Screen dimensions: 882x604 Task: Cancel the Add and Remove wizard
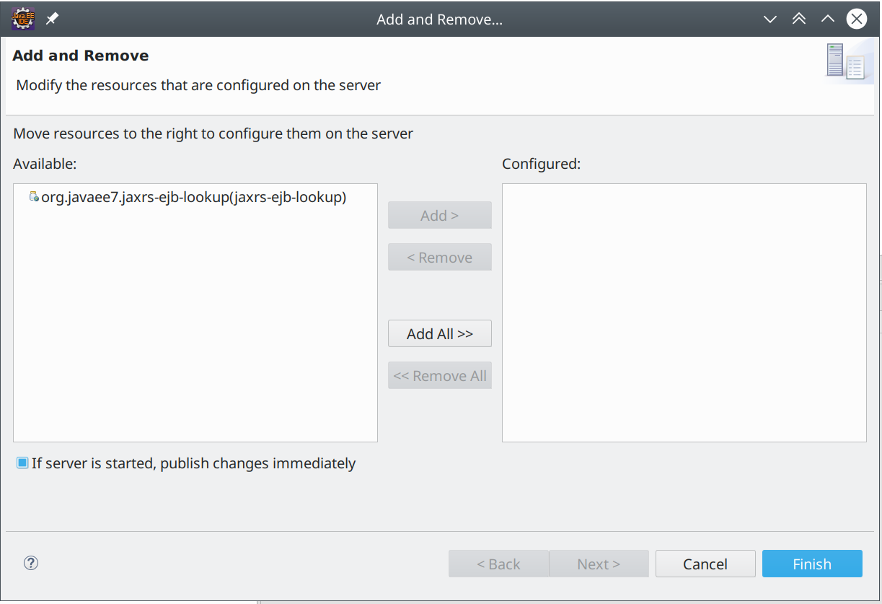pyautogui.click(x=705, y=564)
